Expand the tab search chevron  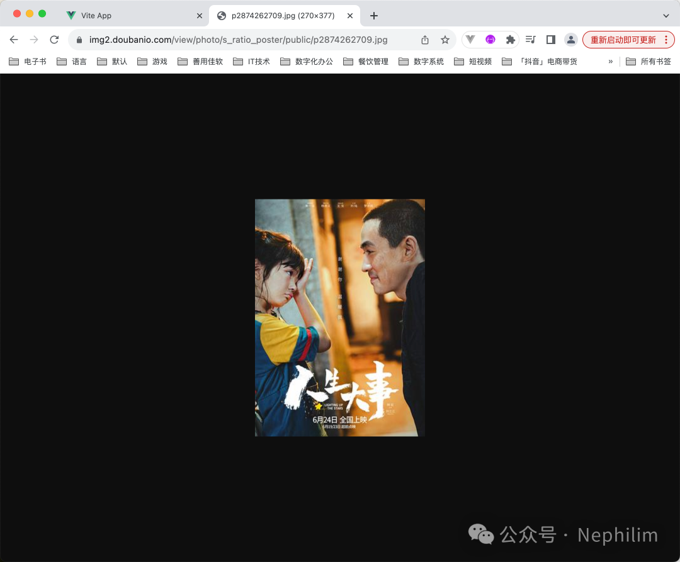666,16
